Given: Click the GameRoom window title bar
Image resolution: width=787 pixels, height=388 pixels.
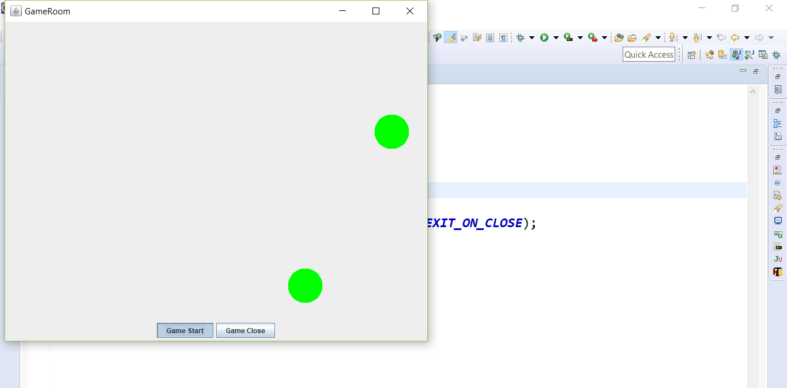Looking at the screenshot, I should click(x=173, y=10).
